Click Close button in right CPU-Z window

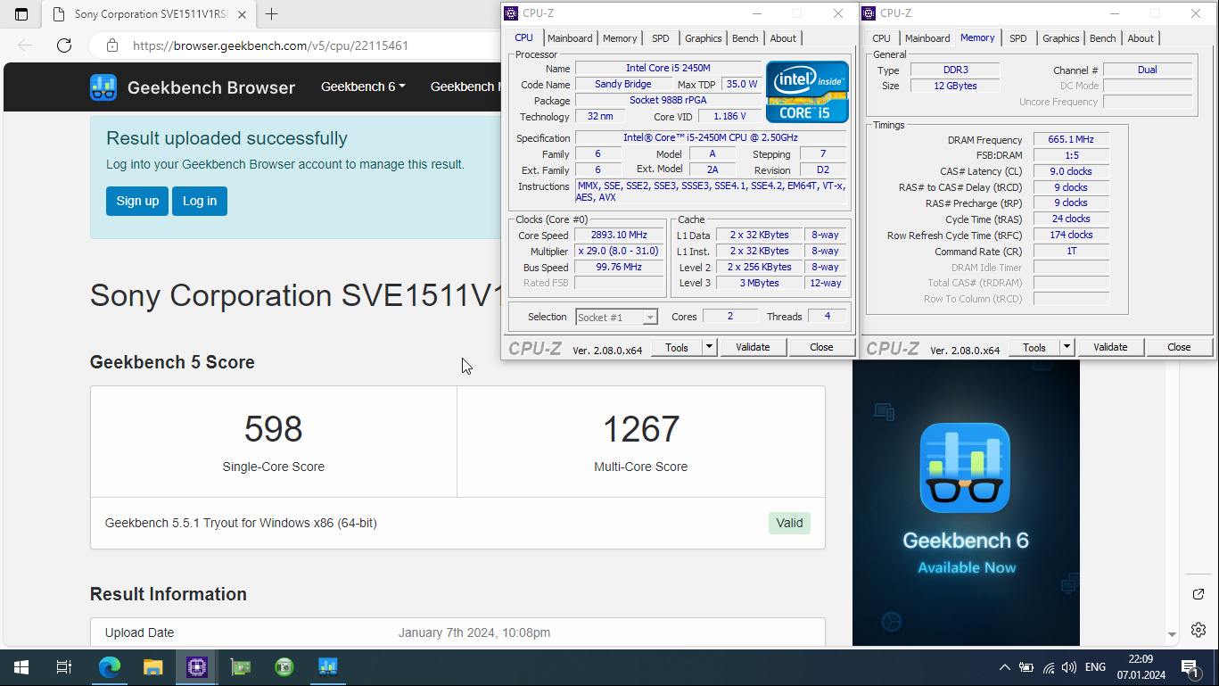point(1179,347)
